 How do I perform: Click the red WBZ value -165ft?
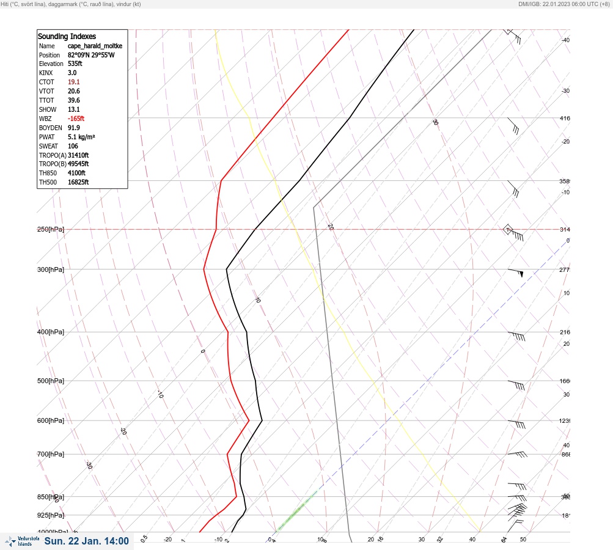tap(76, 119)
